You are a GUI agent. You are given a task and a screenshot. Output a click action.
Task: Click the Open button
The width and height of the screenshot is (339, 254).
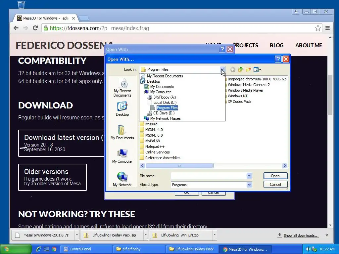275,176
